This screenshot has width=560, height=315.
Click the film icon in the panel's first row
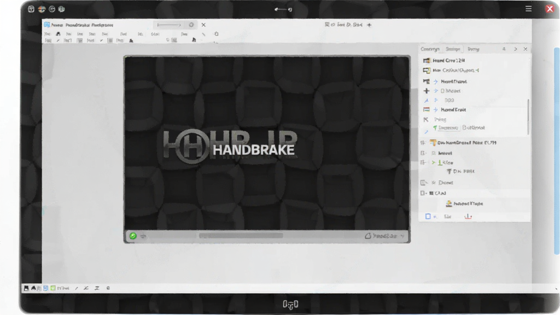(427, 60)
